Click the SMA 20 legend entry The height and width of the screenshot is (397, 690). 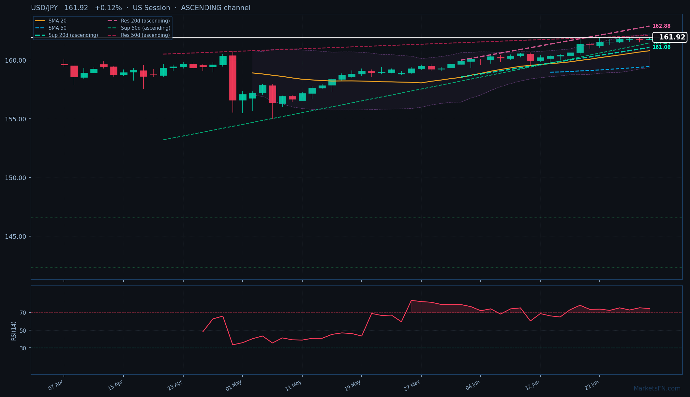point(51,21)
